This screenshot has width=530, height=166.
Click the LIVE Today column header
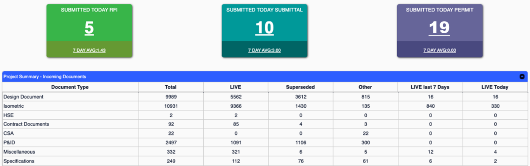(495, 87)
